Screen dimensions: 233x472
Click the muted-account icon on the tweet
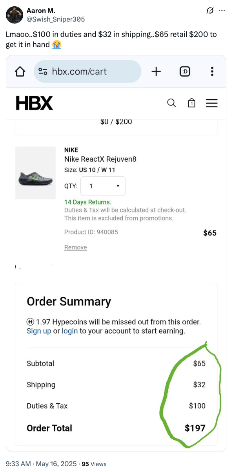[210, 11]
